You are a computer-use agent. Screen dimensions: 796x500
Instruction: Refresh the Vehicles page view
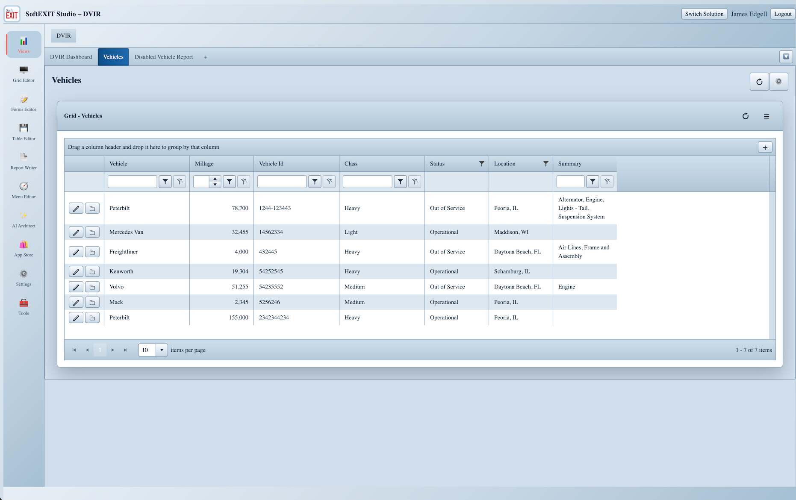tap(759, 82)
